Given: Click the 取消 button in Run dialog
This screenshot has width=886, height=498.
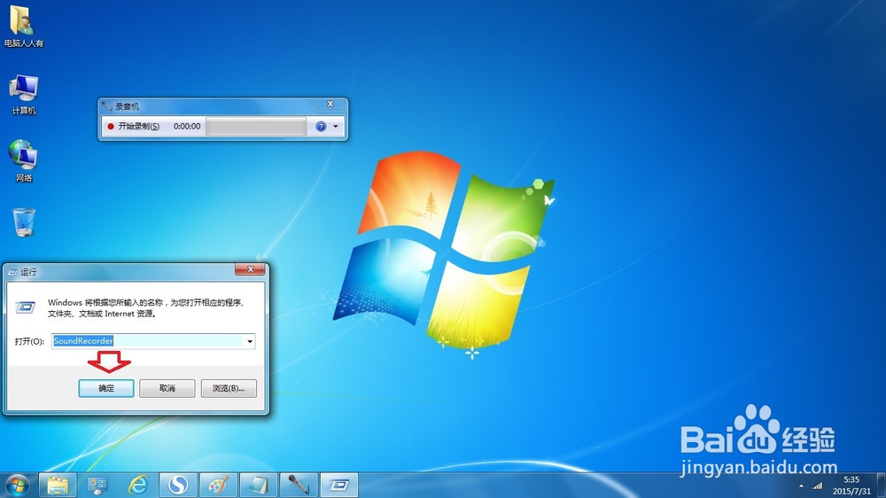Looking at the screenshot, I should pos(167,388).
